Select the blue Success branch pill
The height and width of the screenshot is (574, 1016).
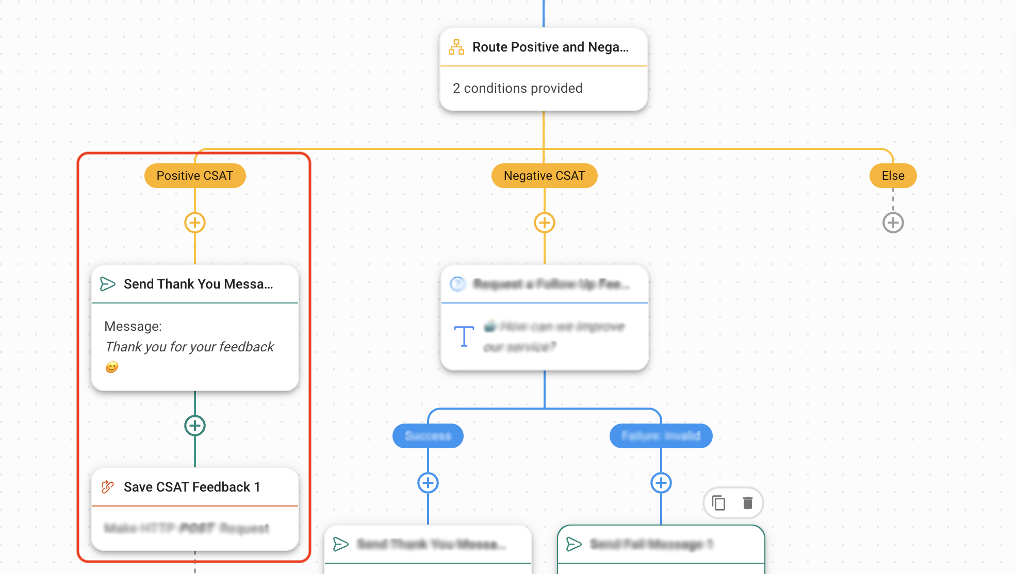(x=428, y=436)
